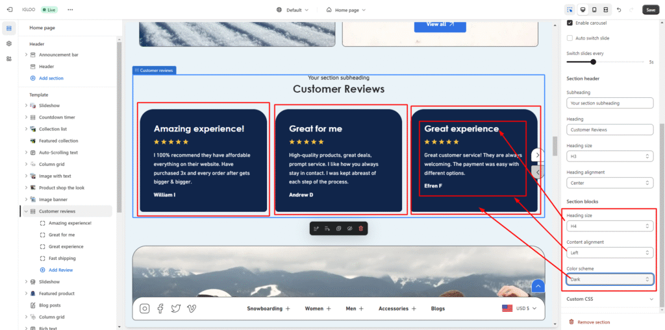This screenshot has height=330, width=665.
Task: Open the Color scheme dropdown
Action: 609,279
